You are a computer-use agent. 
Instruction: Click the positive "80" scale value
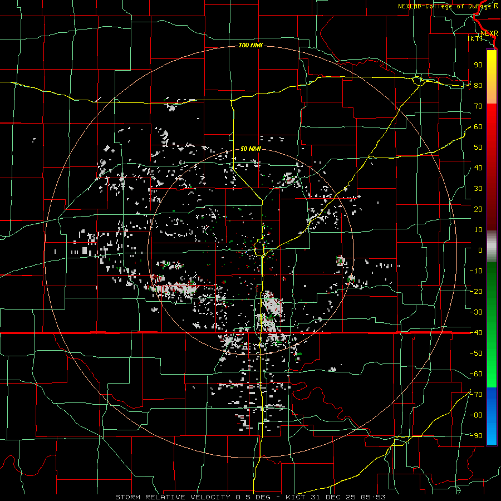pyautogui.click(x=478, y=85)
